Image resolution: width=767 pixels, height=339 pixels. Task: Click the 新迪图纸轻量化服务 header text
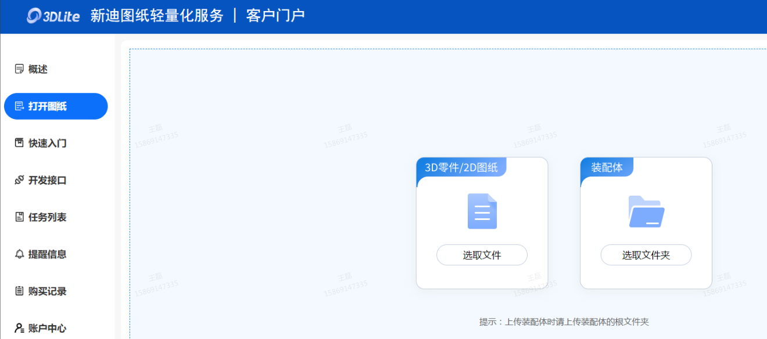[x=157, y=16]
